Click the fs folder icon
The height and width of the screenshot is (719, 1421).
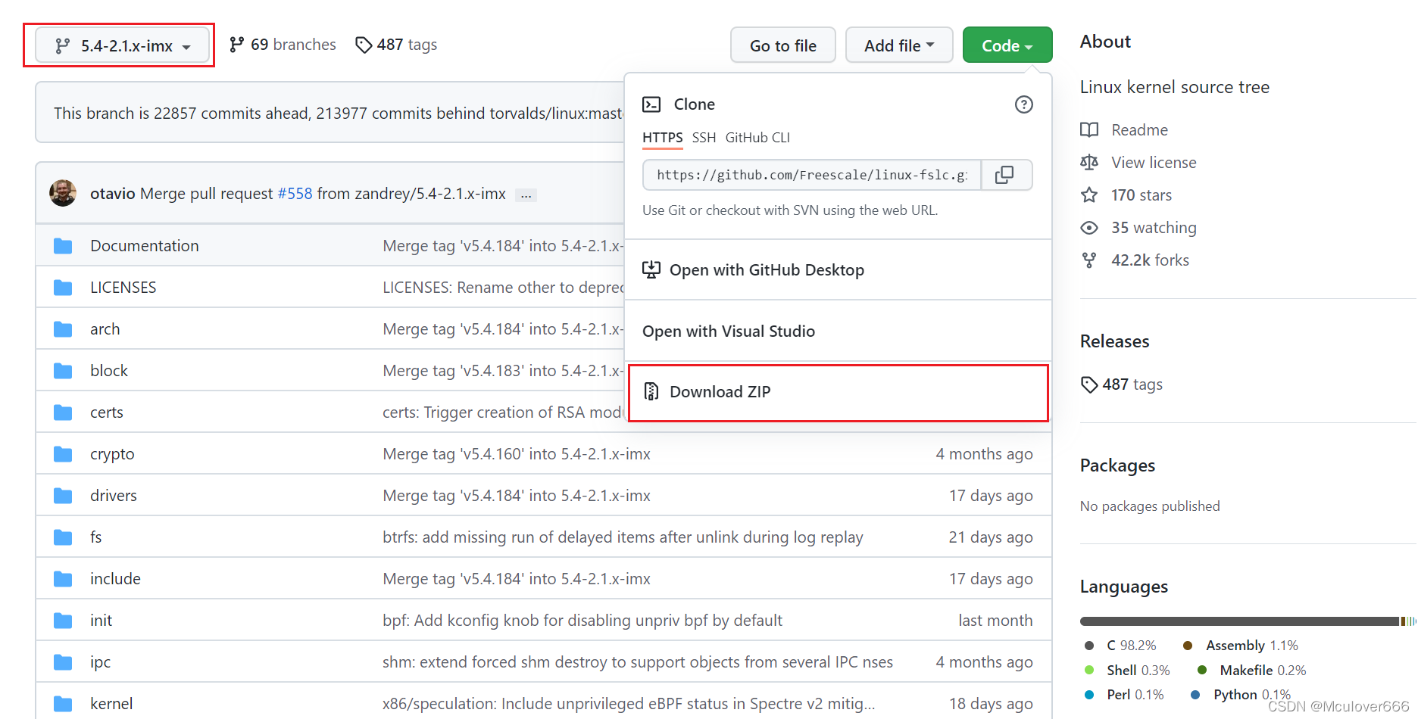tap(63, 537)
